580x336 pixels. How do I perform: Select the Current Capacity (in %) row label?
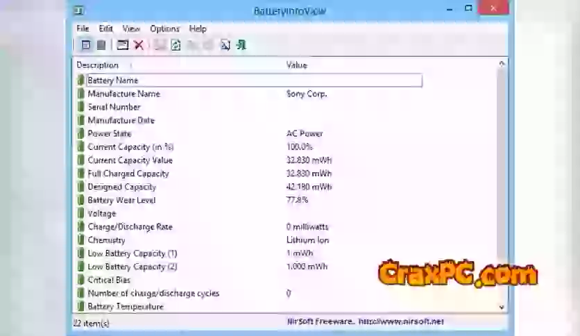pos(130,147)
